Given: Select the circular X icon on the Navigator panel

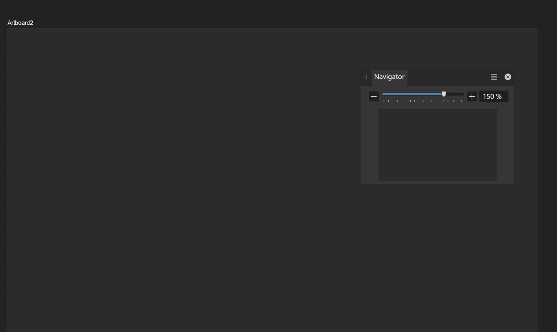Looking at the screenshot, I should [508, 77].
